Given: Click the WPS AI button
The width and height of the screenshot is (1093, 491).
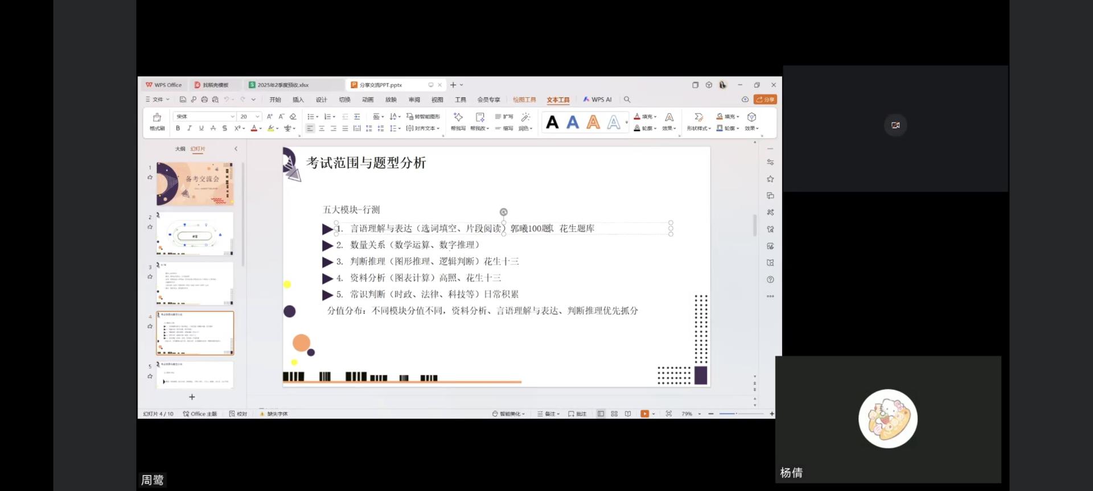Looking at the screenshot, I should click(597, 100).
